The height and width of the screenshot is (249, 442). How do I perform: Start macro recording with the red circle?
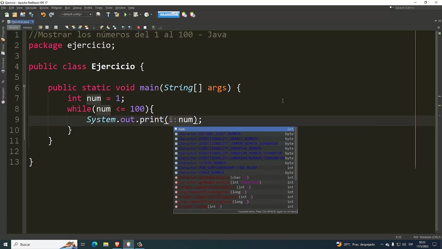[x=138, y=27]
